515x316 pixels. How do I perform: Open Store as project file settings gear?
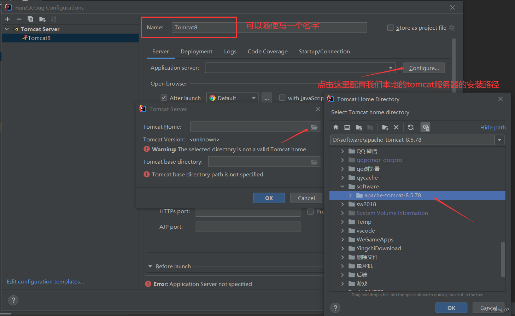tap(452, 28)
